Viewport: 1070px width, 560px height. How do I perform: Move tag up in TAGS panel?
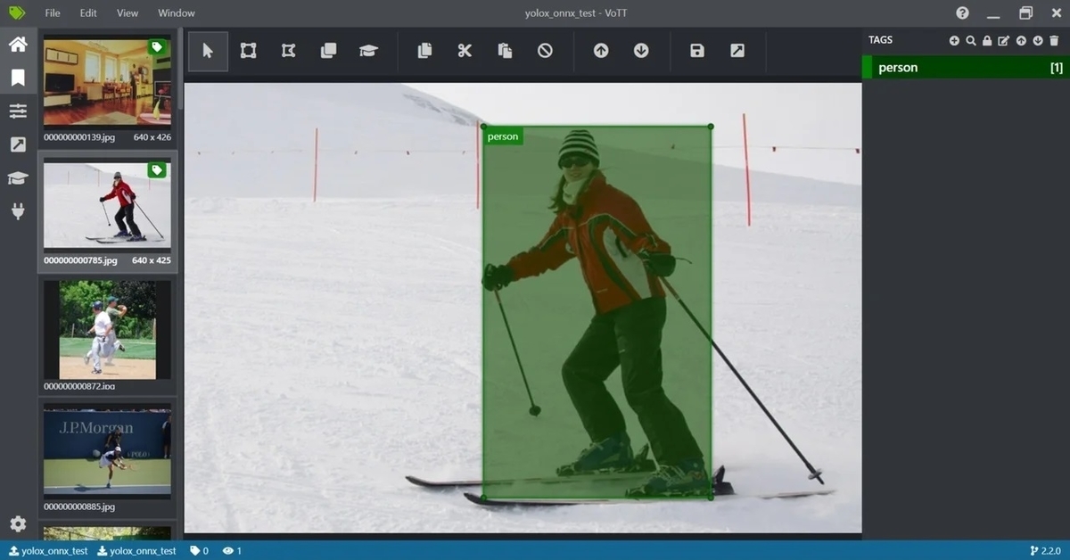pyautogui.click(x=1021, y=41)
